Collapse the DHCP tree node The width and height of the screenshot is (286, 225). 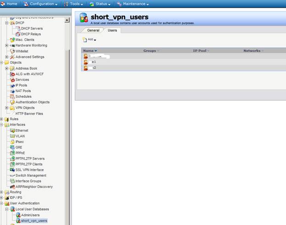[7, 23]
